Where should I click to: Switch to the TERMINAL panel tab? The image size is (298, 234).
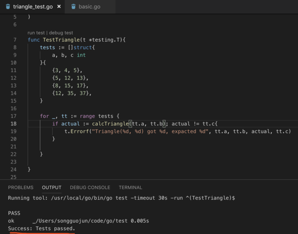tap(130, 187)
